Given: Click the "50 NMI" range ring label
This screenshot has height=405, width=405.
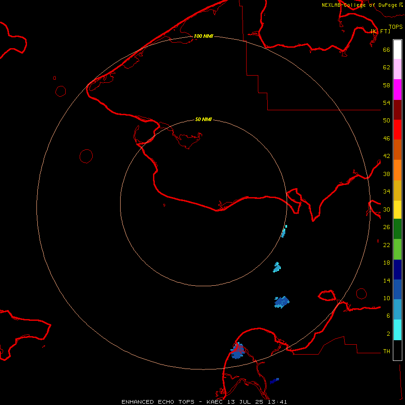Looking at the screenshot, I should click(x=203, y=119).
